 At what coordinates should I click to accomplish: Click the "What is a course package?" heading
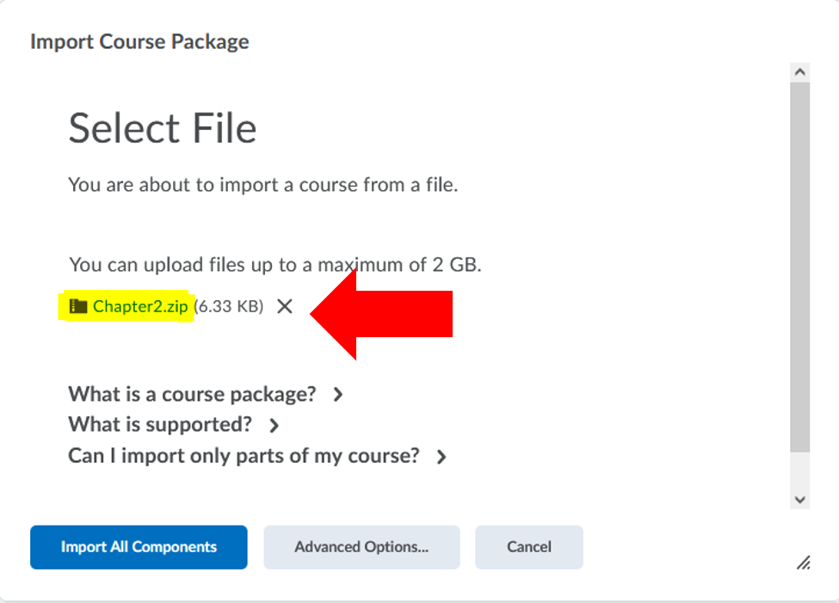(x=192, y=395)
